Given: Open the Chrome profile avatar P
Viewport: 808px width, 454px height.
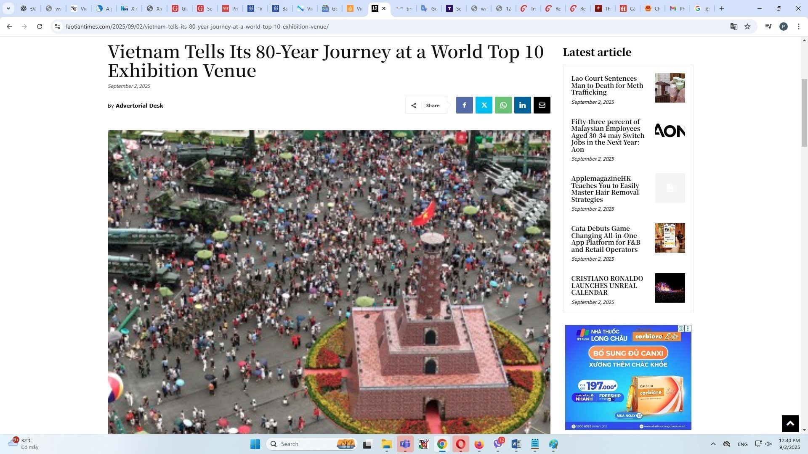Looking at the screenshot, I should [x=783, y=26].
